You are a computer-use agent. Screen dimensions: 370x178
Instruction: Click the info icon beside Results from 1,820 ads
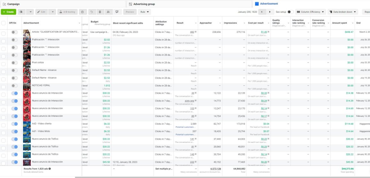pyautogui.click(x=50, y=168)
